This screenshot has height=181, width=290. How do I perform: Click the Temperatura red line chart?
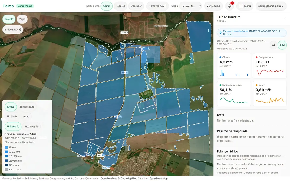[x=270, y=72]
